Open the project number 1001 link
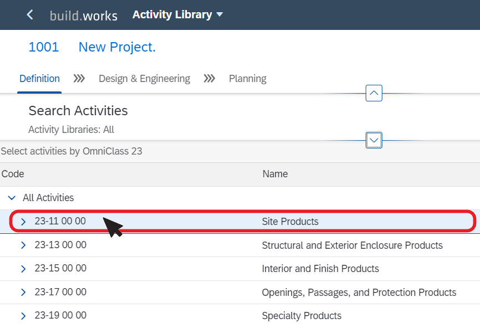 tap(43, 47)
